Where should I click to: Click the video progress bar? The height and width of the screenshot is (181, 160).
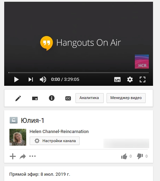pyautogui.click(x=79, y=72)
